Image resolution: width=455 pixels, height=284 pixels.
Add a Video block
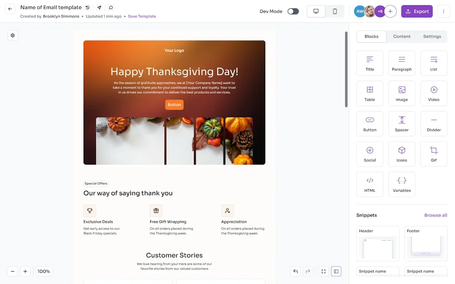[x=434, y=93]
